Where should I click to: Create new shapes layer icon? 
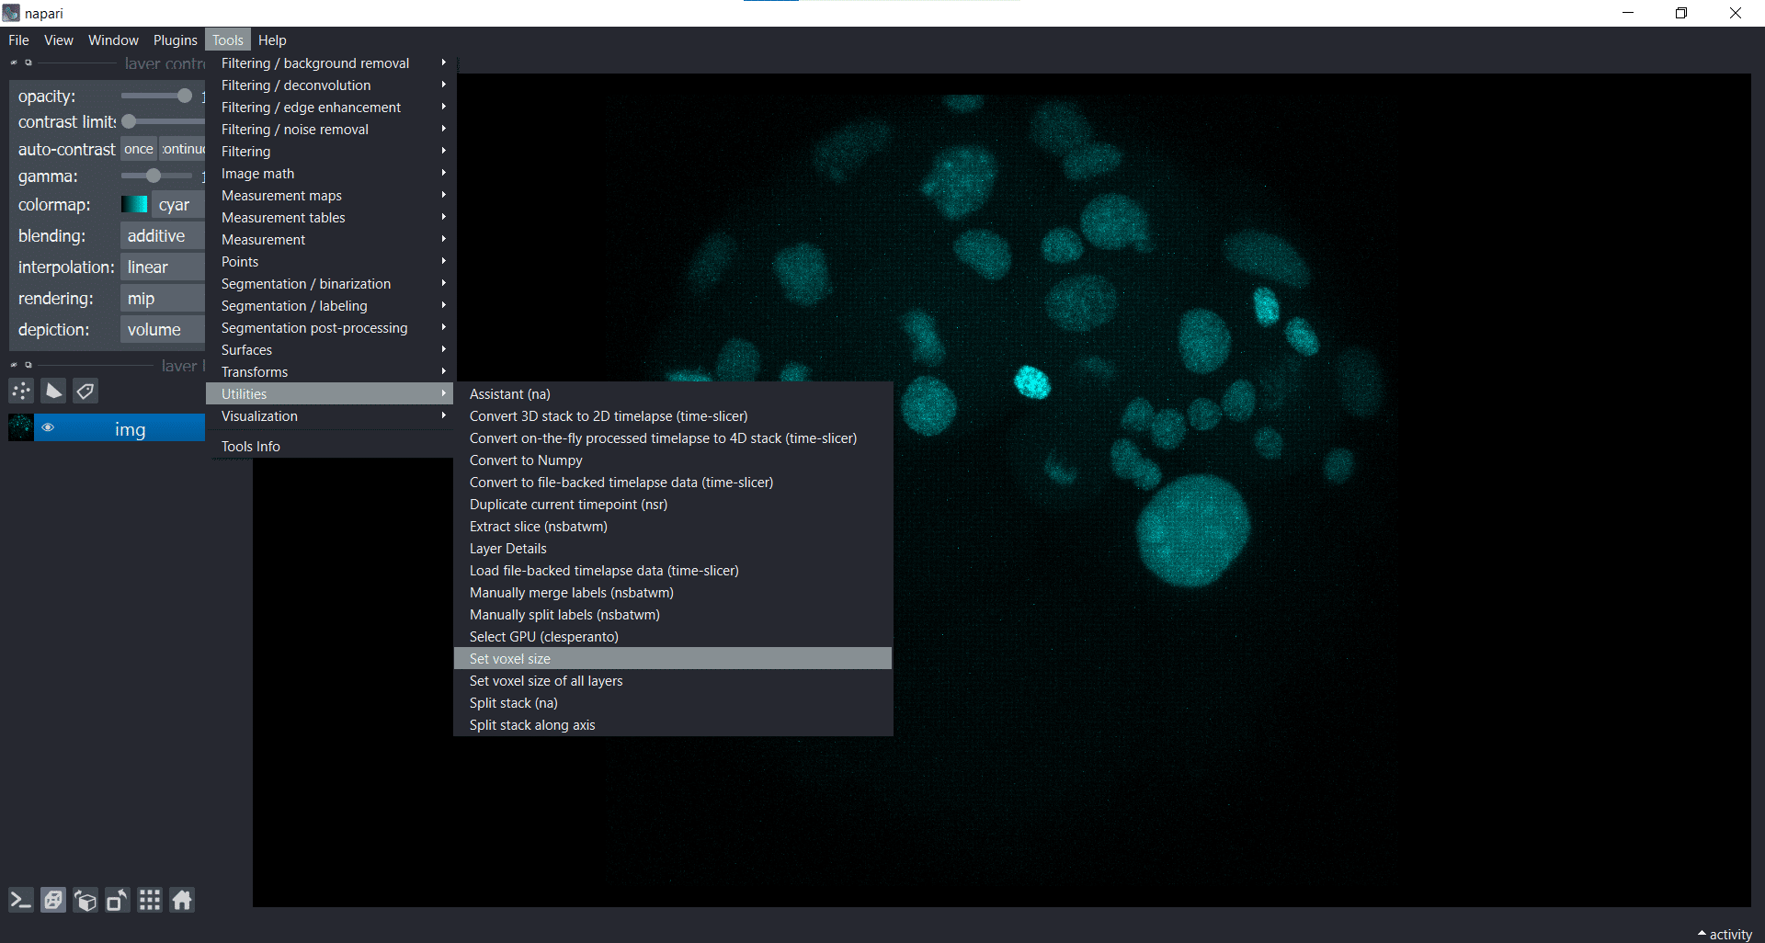pyautogui.click(x=53, y=392)
